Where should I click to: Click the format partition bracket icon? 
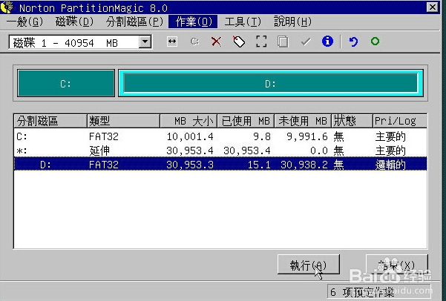coord(261,42)
